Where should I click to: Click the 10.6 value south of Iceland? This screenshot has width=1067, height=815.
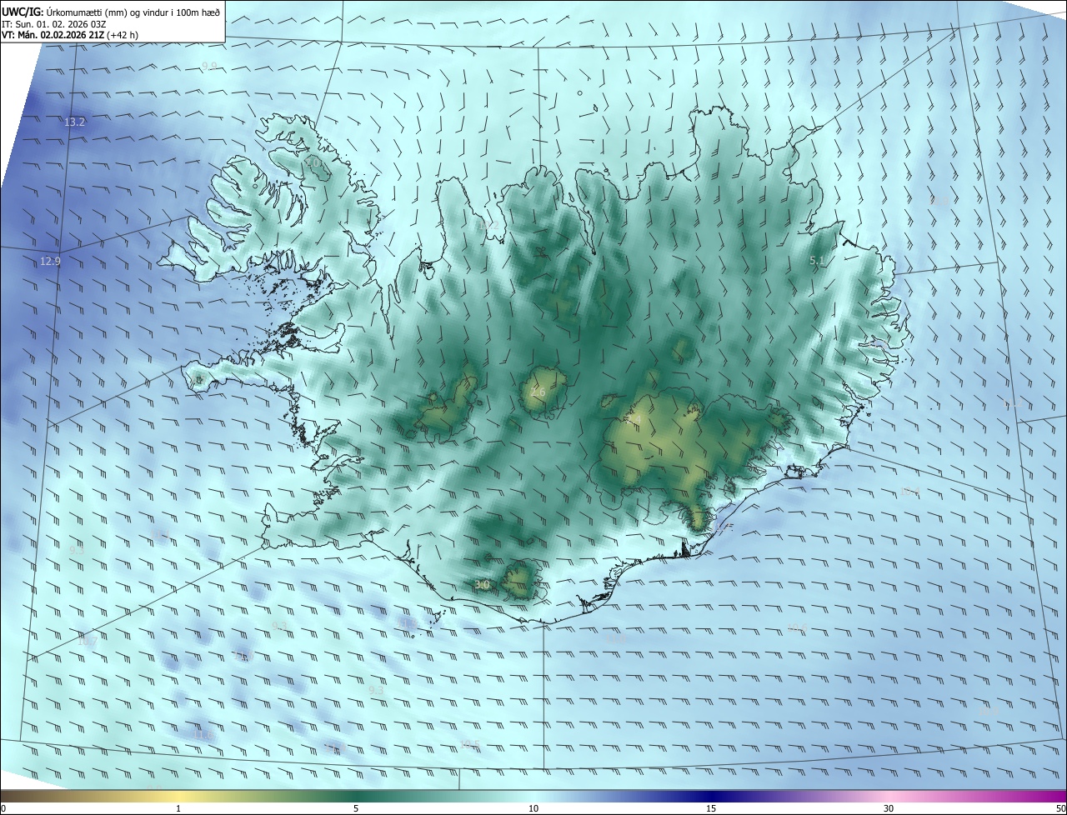(797, 627)
